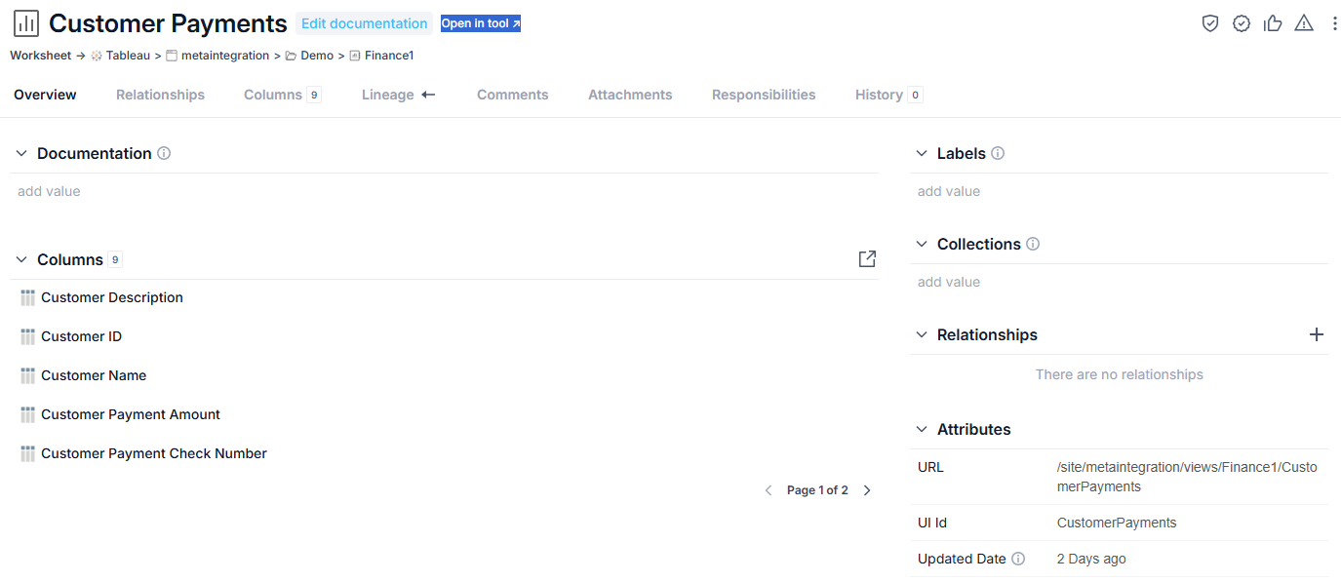The image size is (1341, 582).
Task: Open the Relationships tab
Action: pyautogui.click(x=160, y=95)
